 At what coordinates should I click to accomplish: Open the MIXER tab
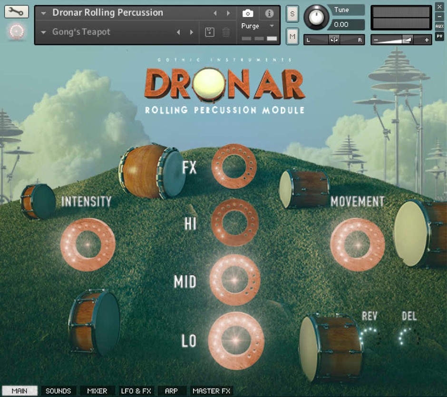pyautogui.click(x=97, y=391)
